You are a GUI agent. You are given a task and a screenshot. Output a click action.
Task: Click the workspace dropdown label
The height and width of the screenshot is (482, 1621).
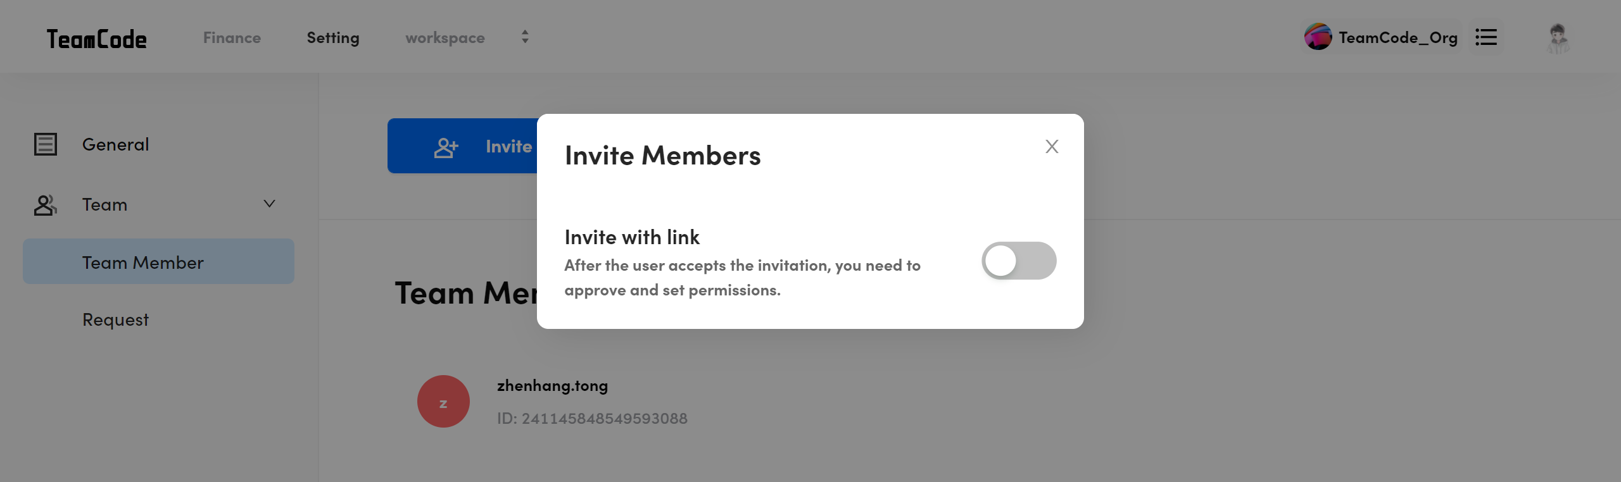click(x=445, y=38)
